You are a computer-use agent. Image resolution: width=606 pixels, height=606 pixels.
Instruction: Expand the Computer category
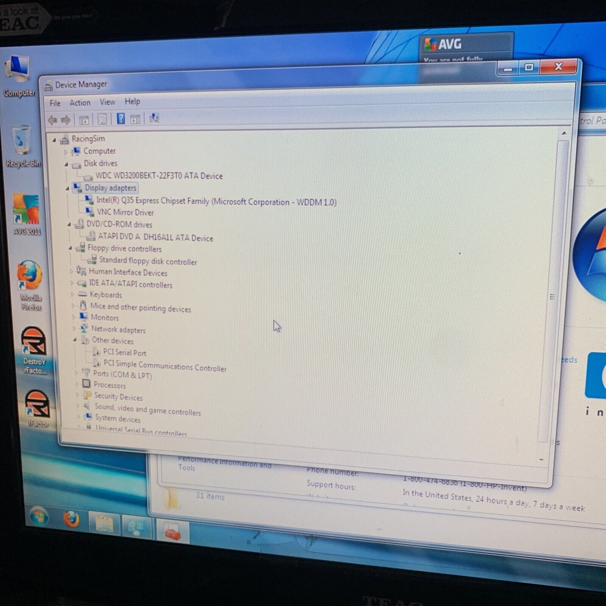click(66, 152)
